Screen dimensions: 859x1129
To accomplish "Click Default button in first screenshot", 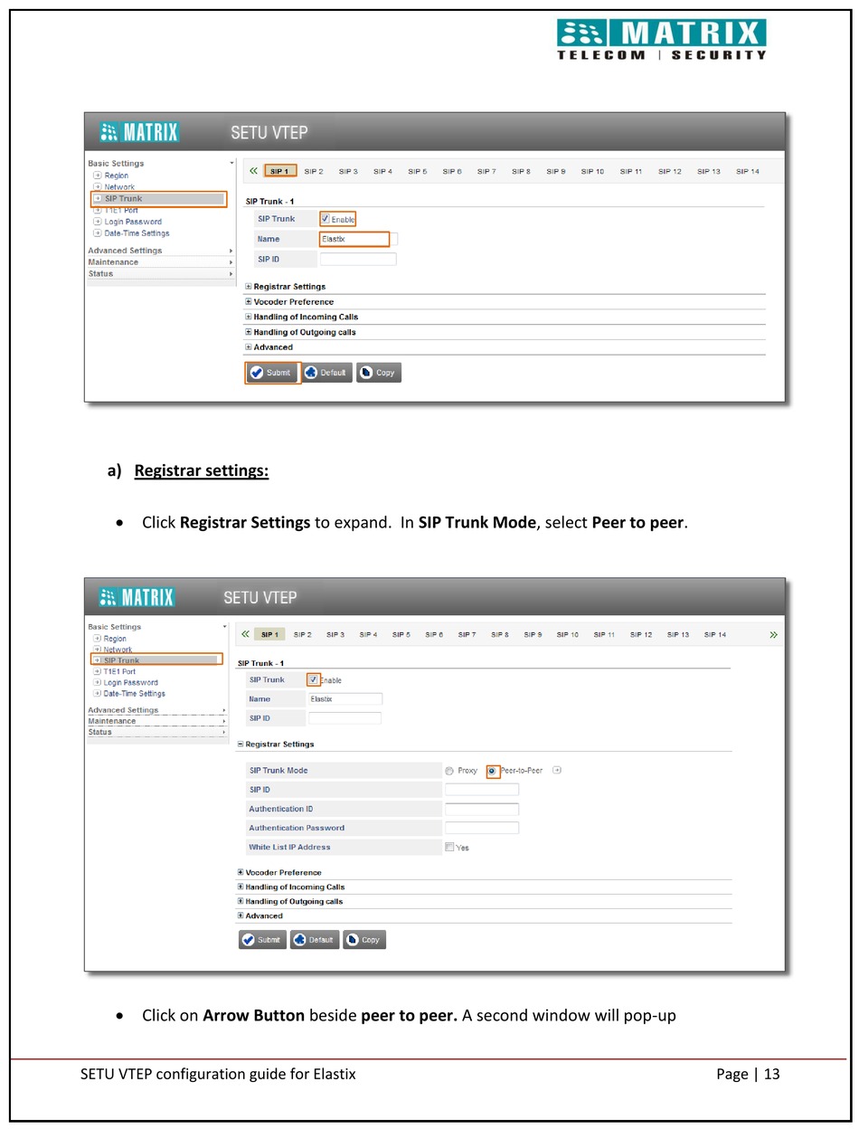I will click(326, 373).
